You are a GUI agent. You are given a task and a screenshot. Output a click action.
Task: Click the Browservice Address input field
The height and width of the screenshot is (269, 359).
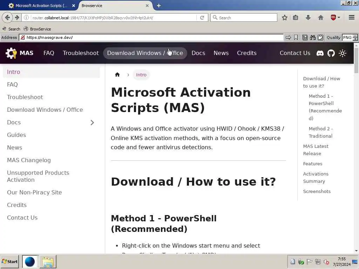151,37
